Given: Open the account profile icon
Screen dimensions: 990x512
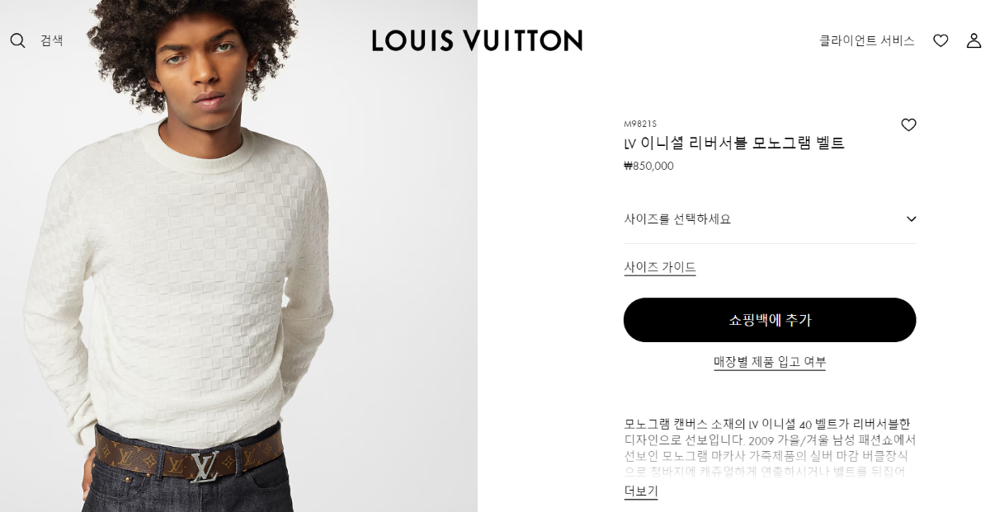Looking at the screenshot, I should coord(973,40).
